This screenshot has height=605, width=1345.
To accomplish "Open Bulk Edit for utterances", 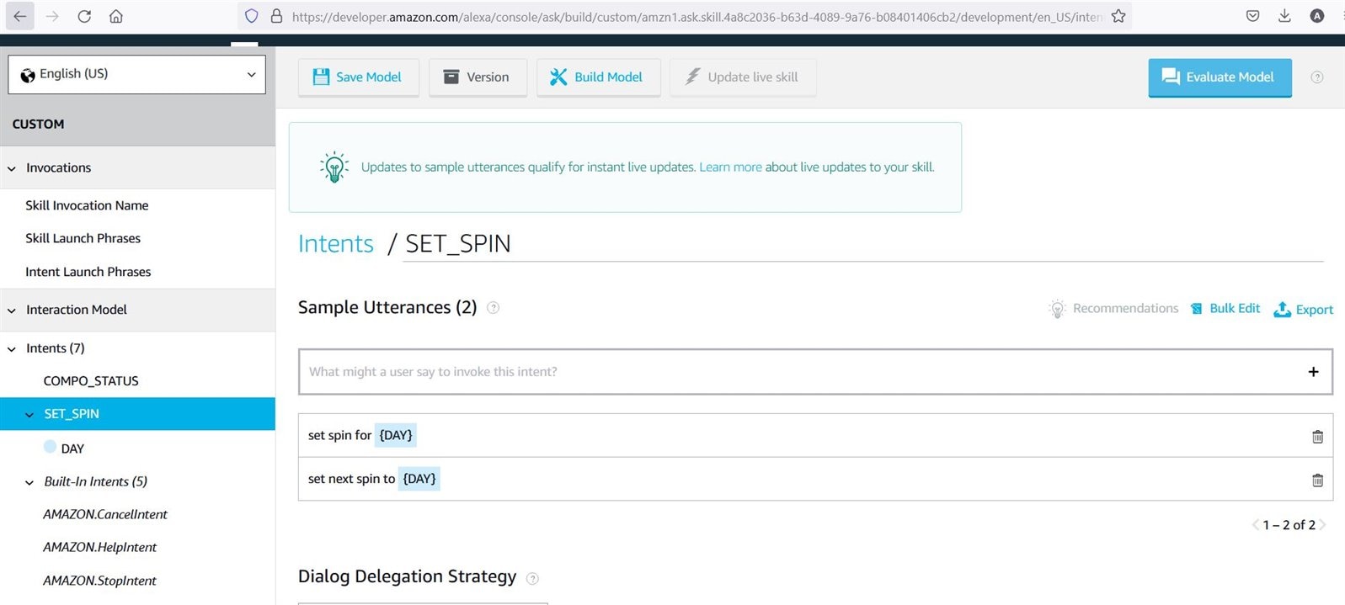I will click(x=1225, y=309).
